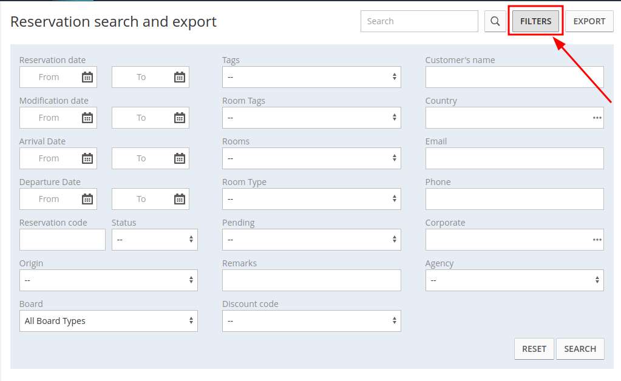Viewport: 621px width, 381px height.
Task: Click Country field ellipsis icon
Action: [x=597, y=118]
